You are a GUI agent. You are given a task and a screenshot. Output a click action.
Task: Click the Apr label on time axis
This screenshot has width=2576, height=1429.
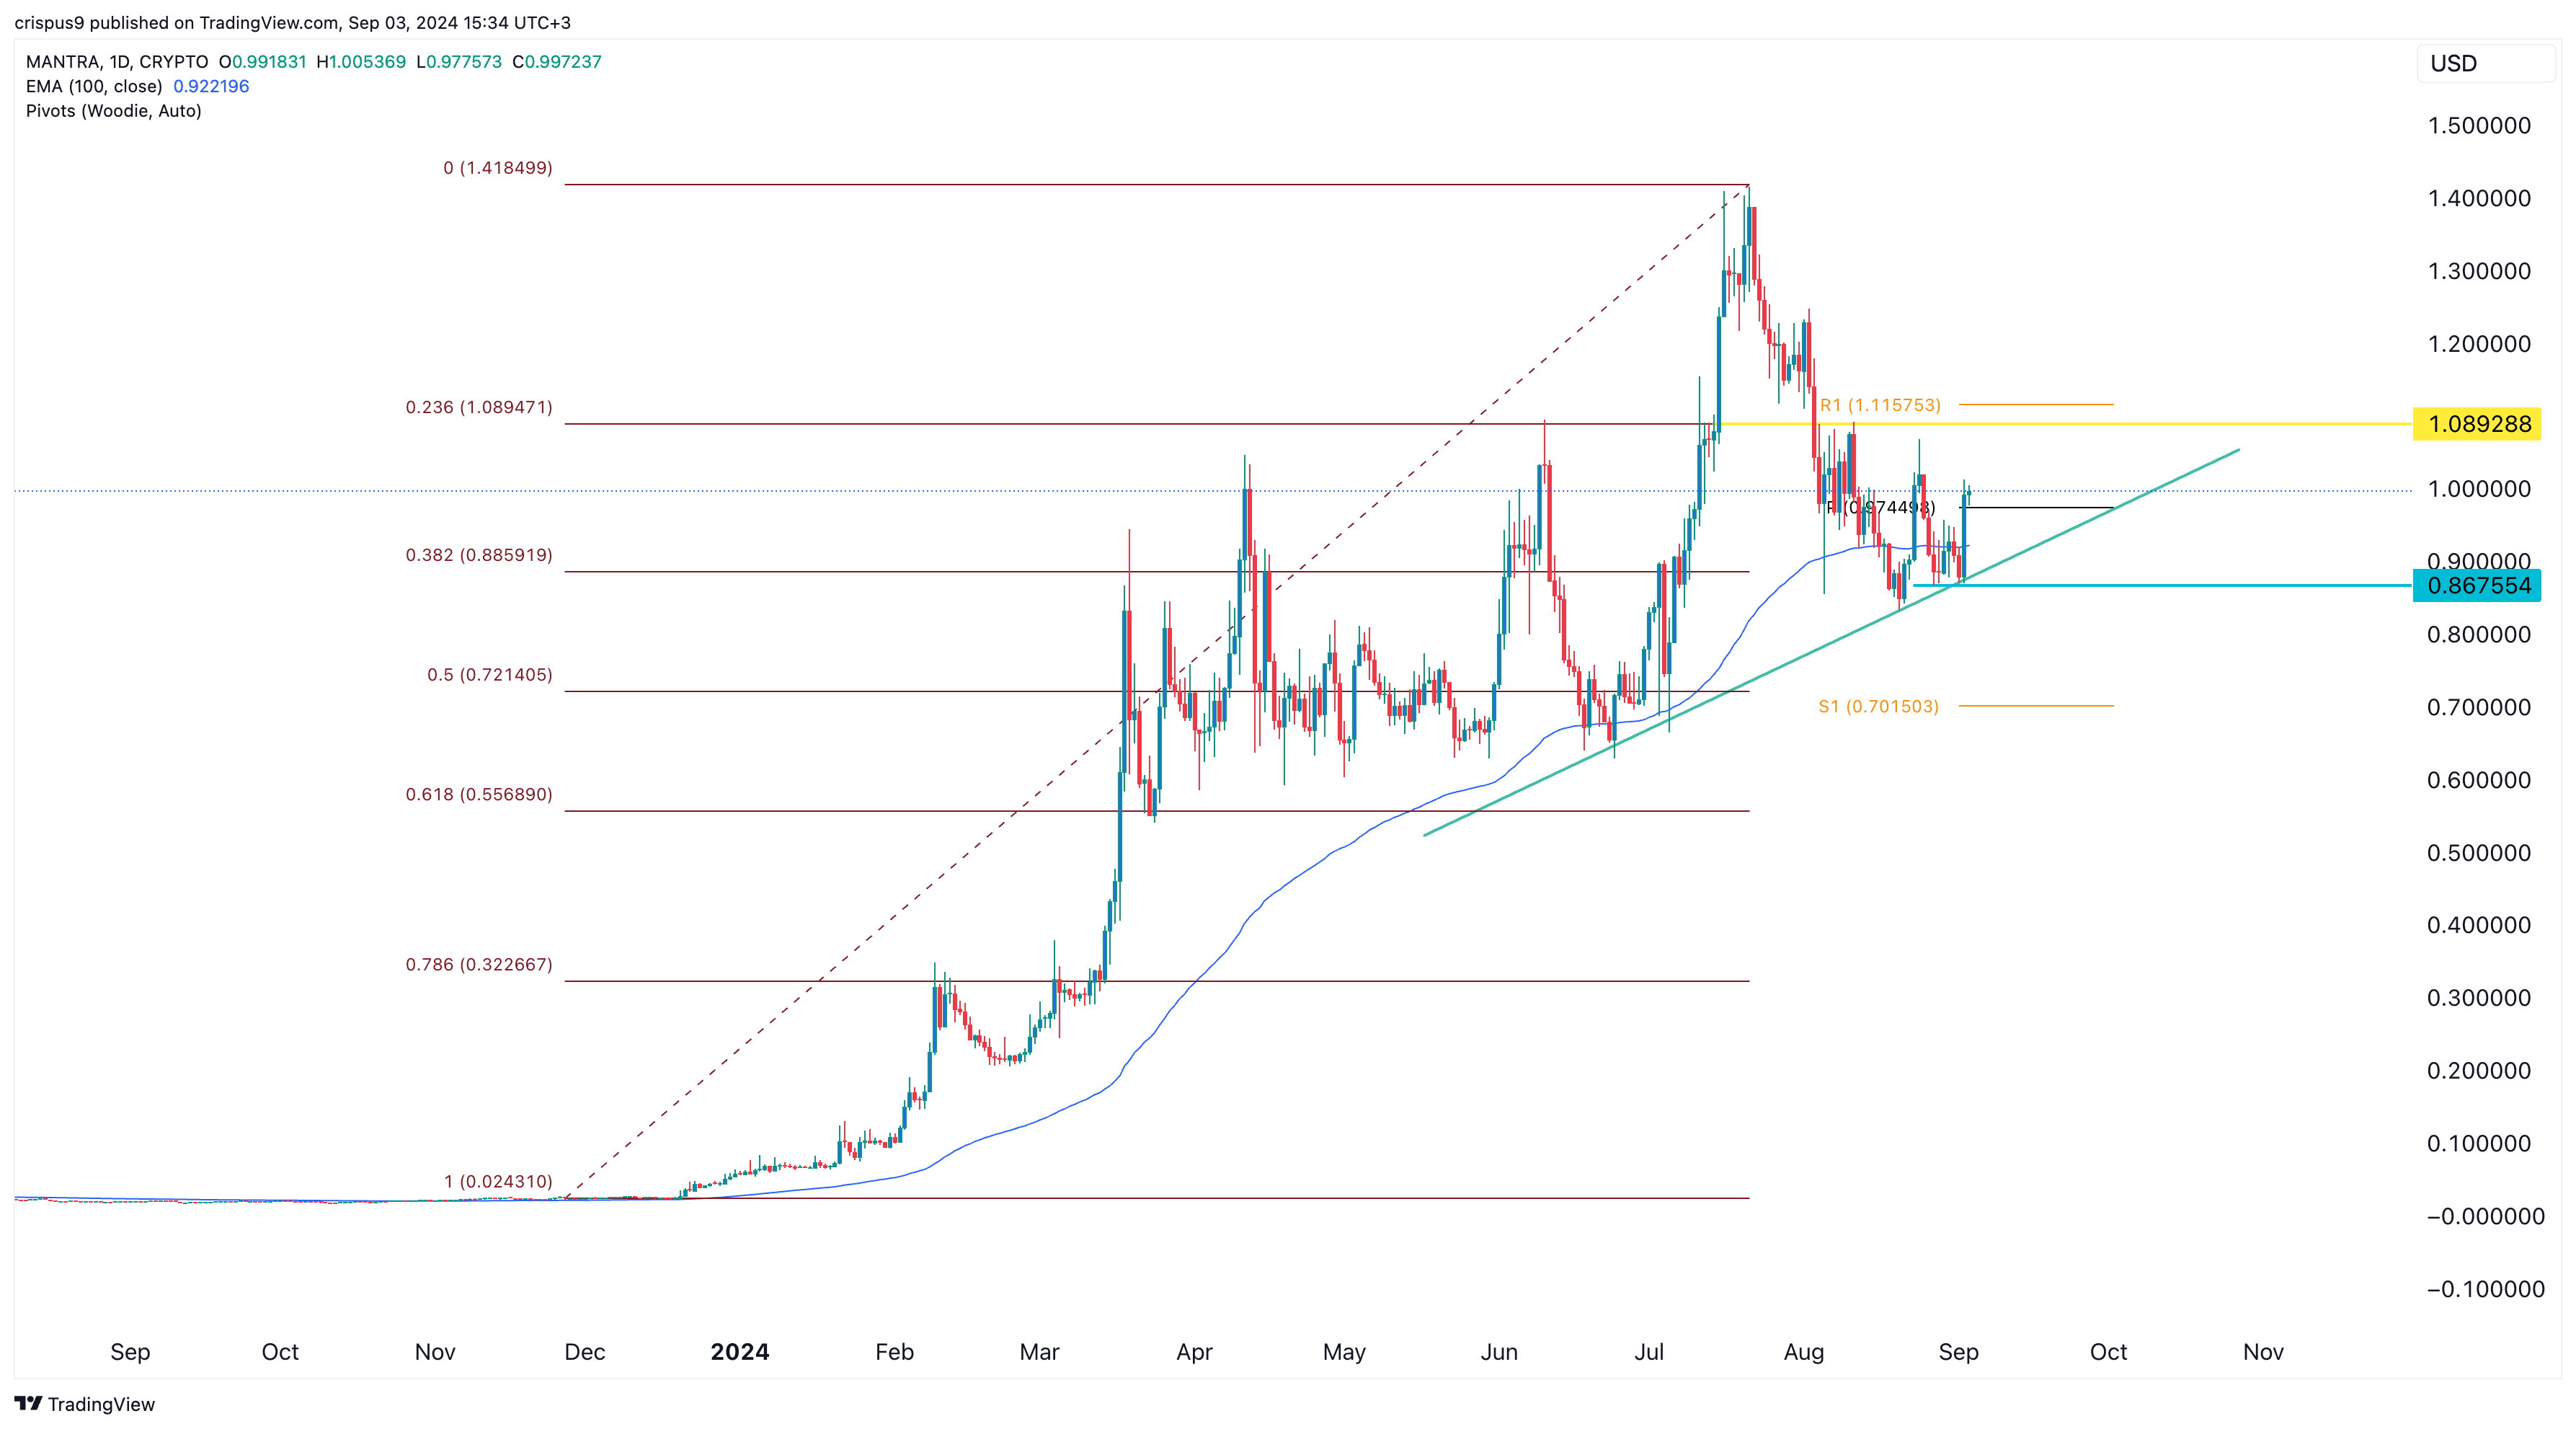coord(1194,1352)
